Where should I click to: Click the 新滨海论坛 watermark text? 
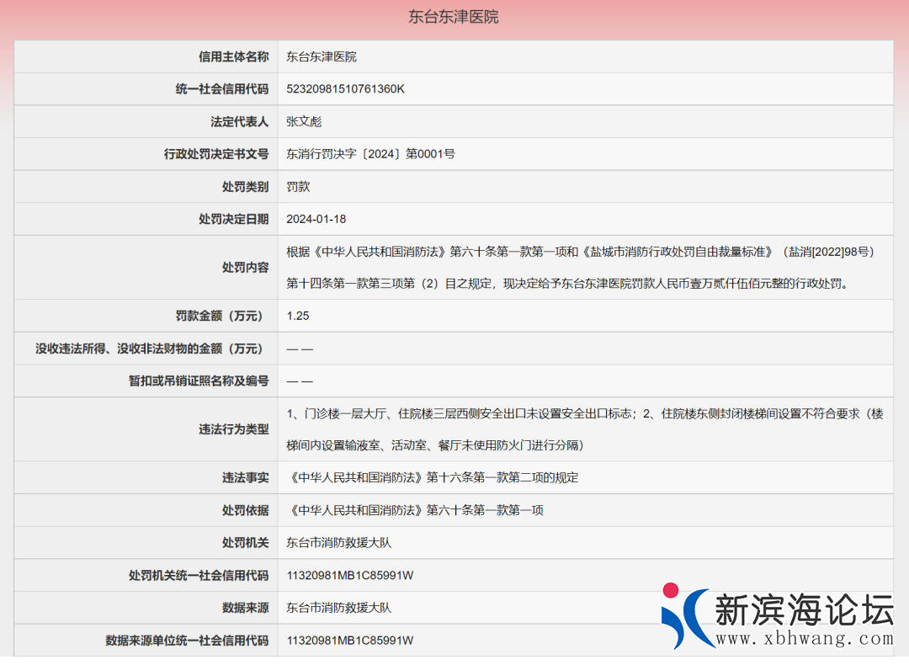click(x=804, y=609)
